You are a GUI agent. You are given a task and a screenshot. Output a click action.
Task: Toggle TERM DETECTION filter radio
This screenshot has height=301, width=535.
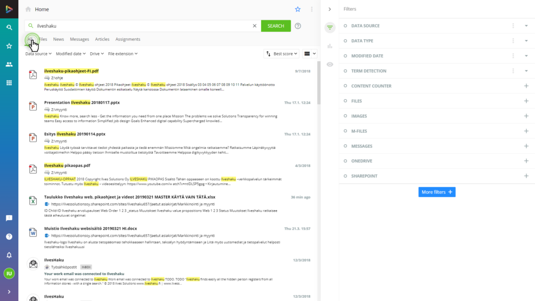345,71
